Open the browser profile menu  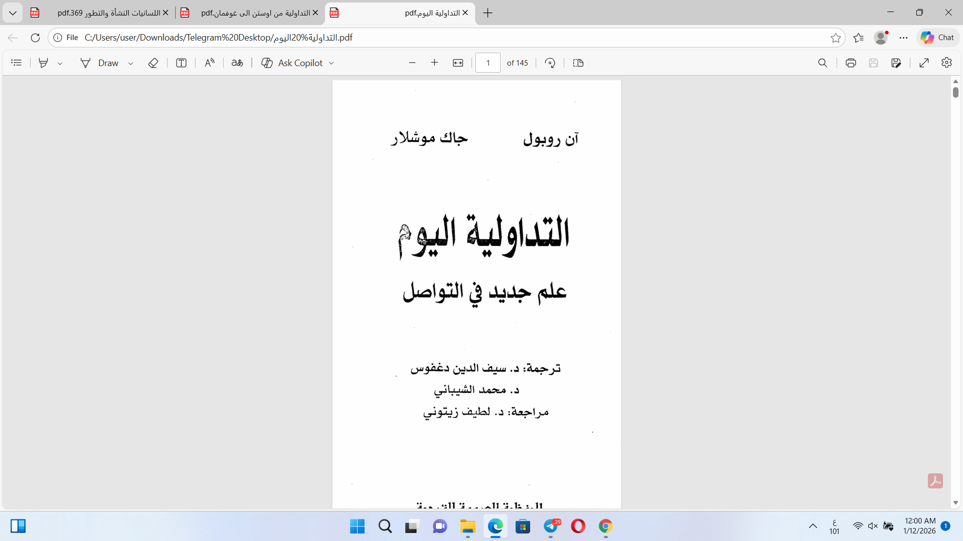click(x=881, y=38)
